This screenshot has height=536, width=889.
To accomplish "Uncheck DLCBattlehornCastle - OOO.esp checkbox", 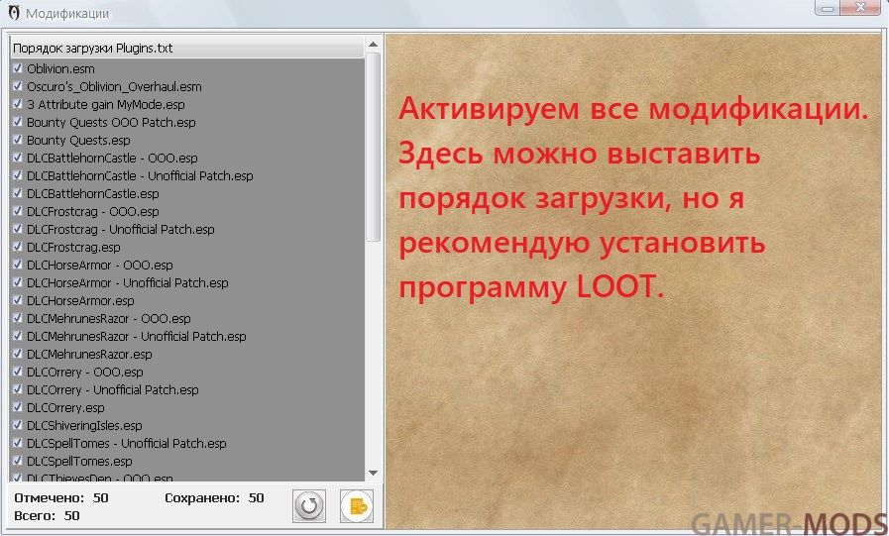I will coord(18,158).
